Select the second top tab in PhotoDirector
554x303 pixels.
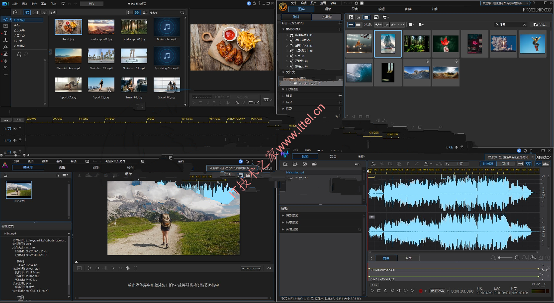[x=328, y=9]
